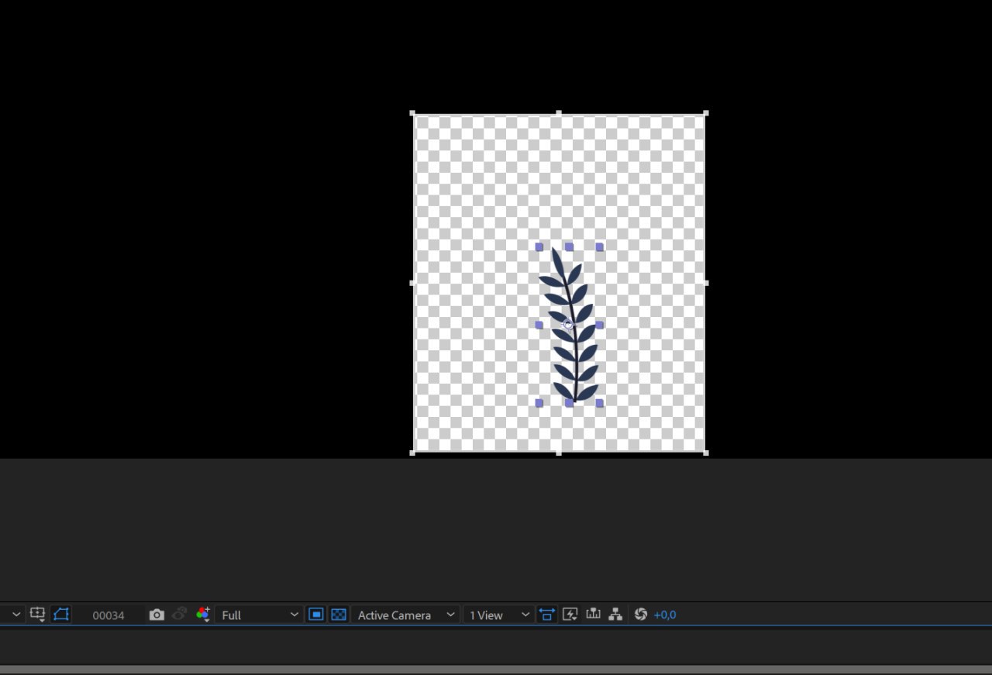Click the Reset Exposure aperture icon
The height and width of the screenshot is (675, 992).
point(640,615)
